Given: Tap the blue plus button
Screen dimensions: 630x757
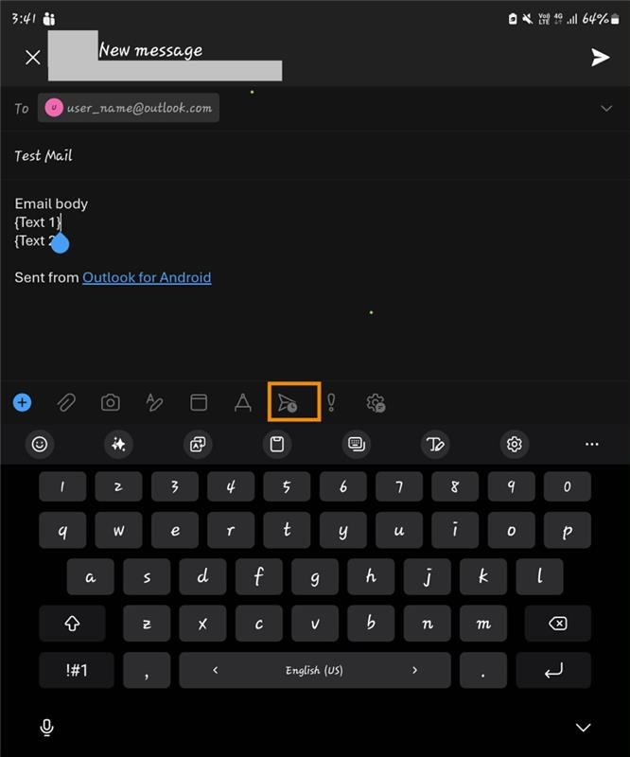Looking at the screenshot, I should coord(22,403).
